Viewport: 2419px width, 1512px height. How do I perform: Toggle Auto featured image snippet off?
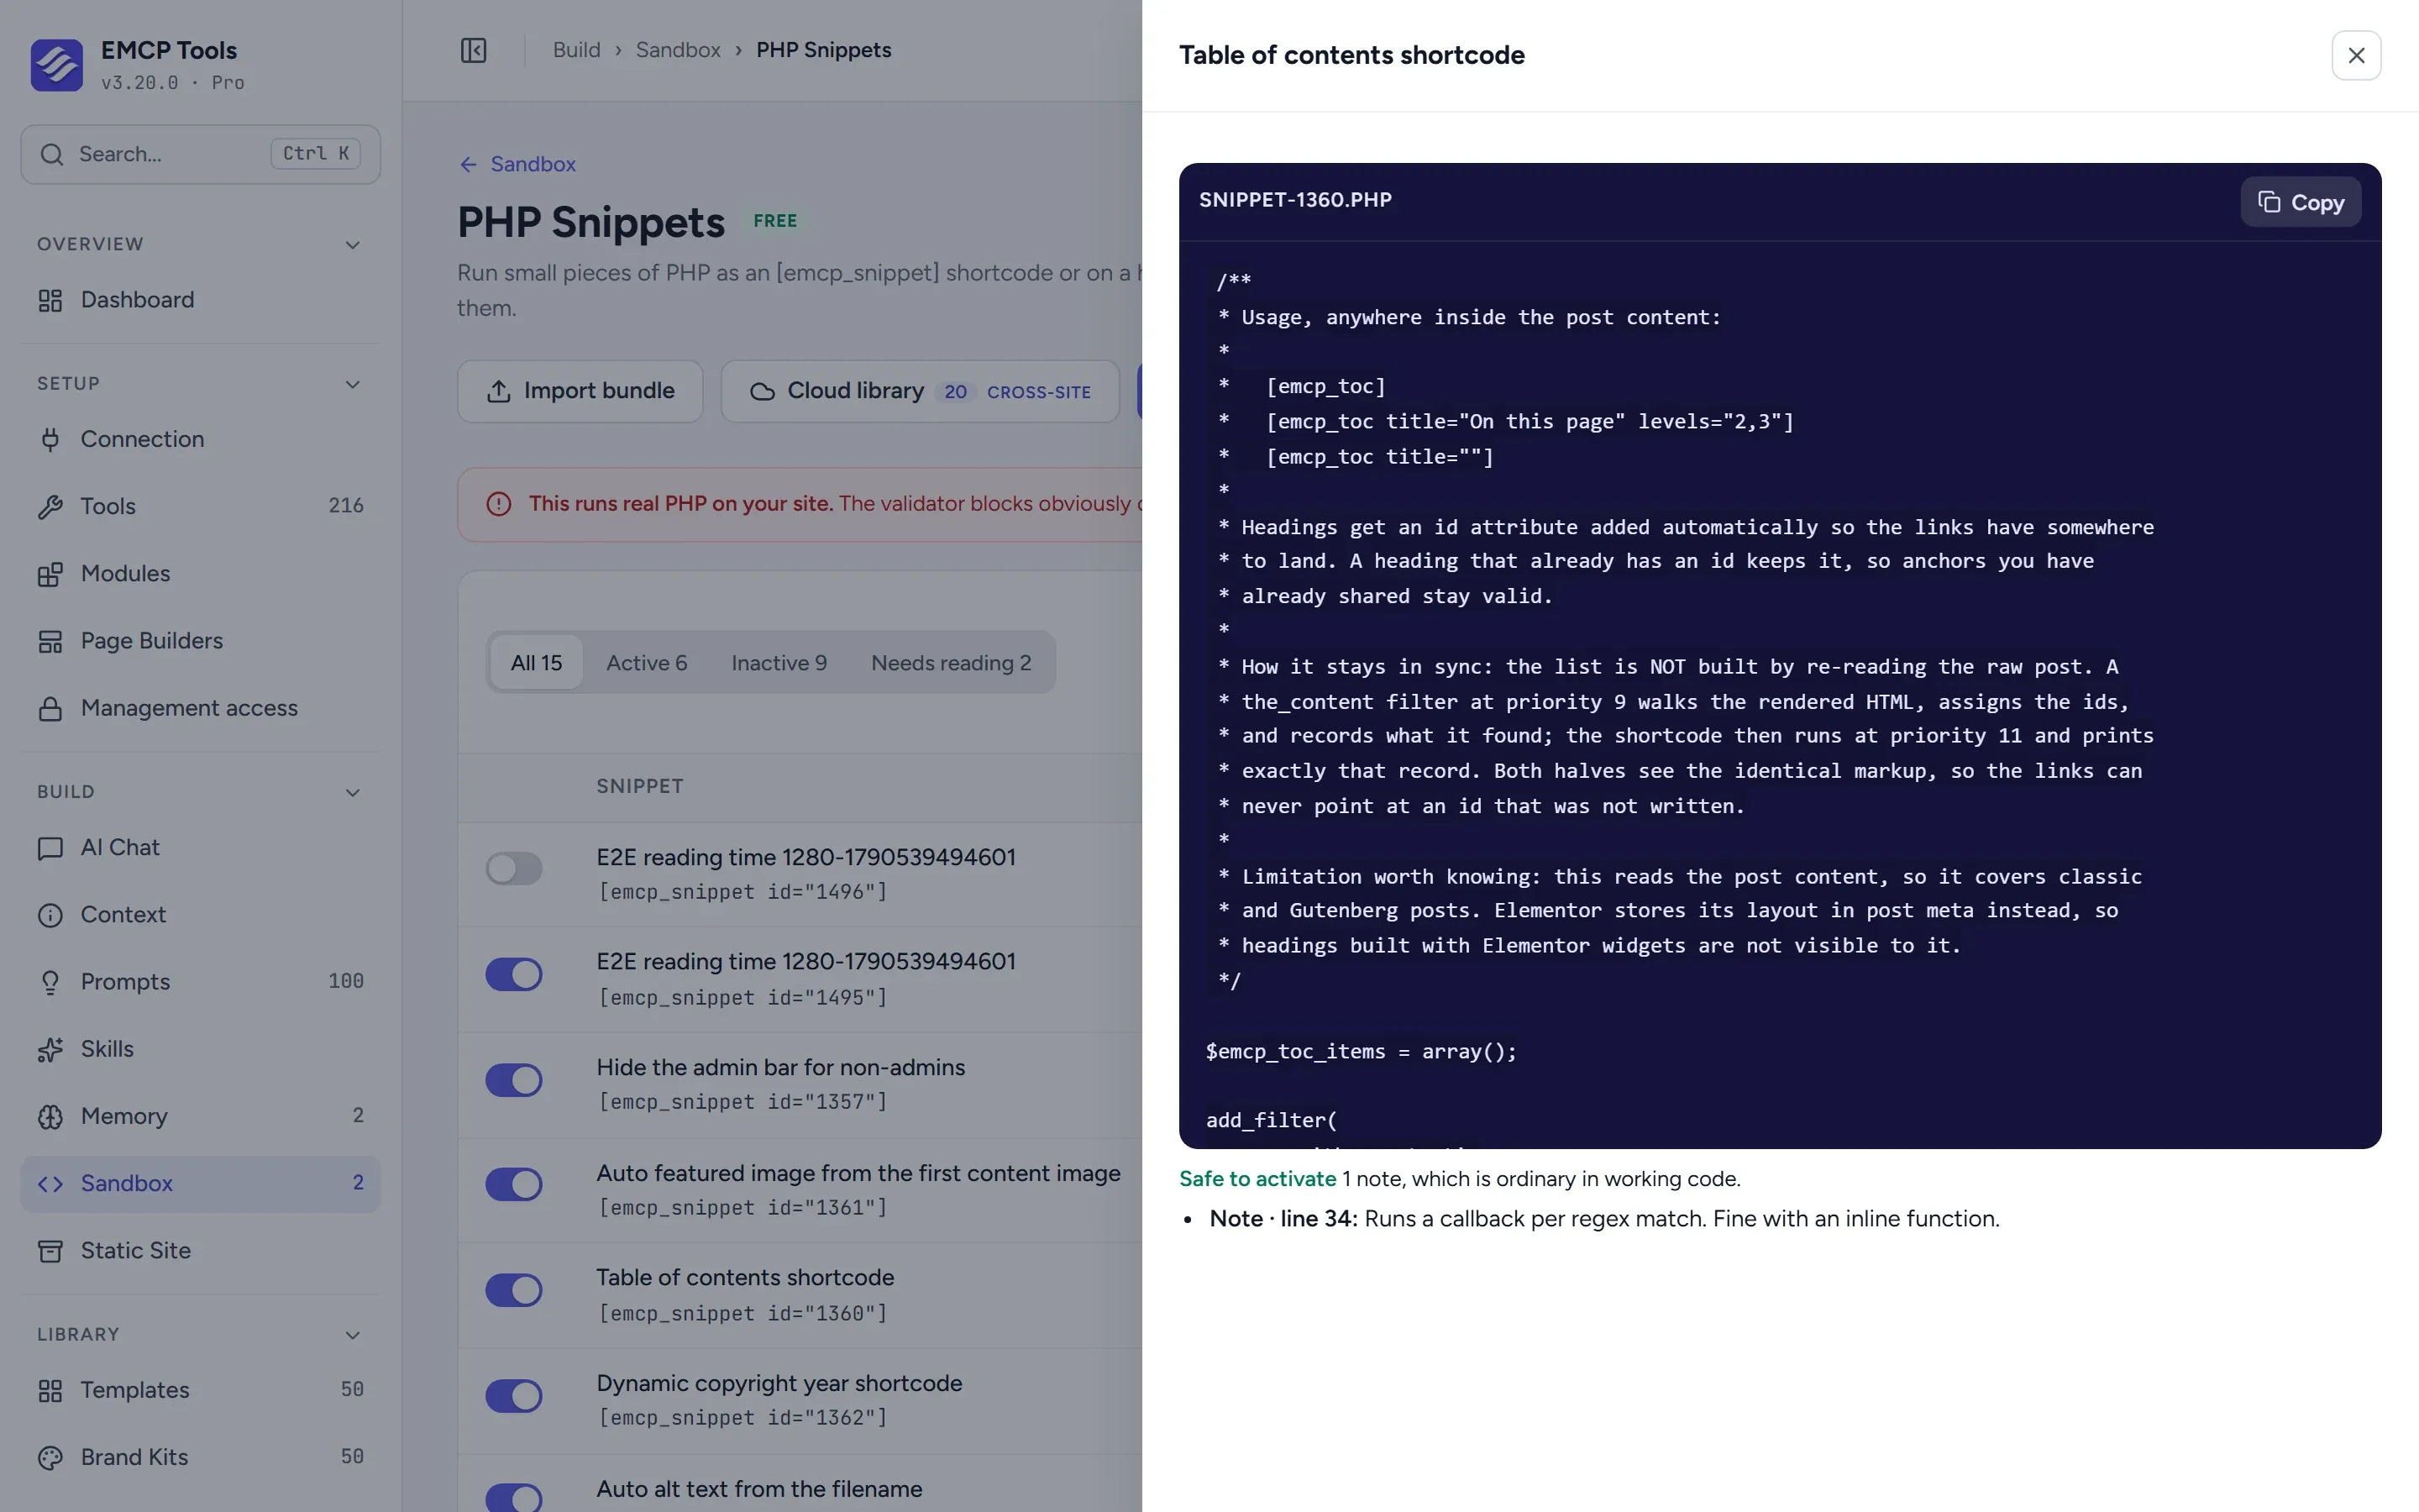(x=514, y=1184)
